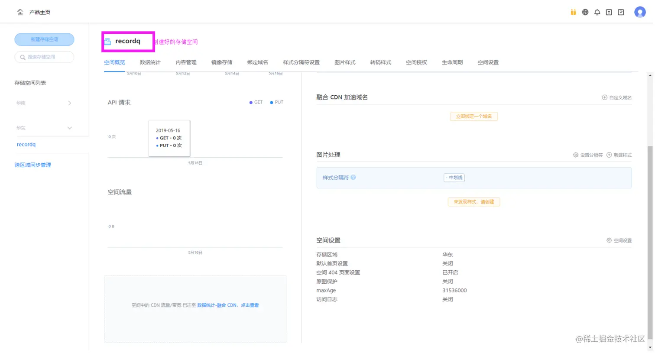The height and width of the screenshot is (353, 655).
Task: Click the search magnifier icon
Action: 23,57
